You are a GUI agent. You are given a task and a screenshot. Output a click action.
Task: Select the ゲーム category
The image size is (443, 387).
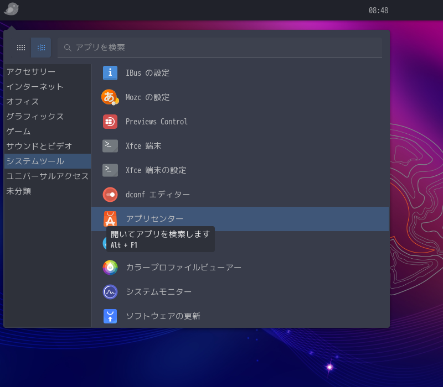point(48,132)
